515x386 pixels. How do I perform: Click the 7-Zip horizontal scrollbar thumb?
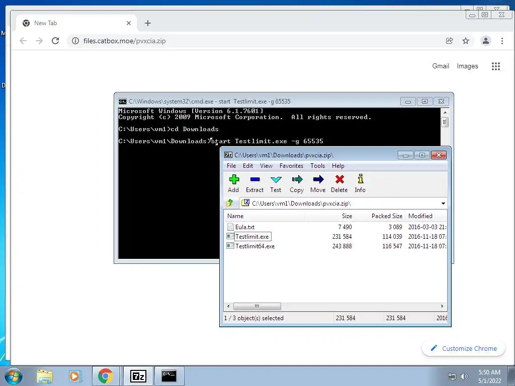(x=257, y=306)
